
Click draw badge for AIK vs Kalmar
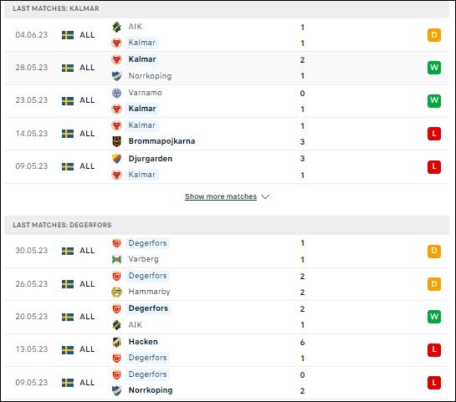tap(434, 35)
